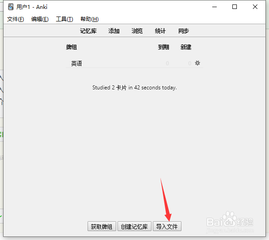This screenshot has width=269, height=240.
Task: Click the 导入文件 button
Action: point(167,226)
